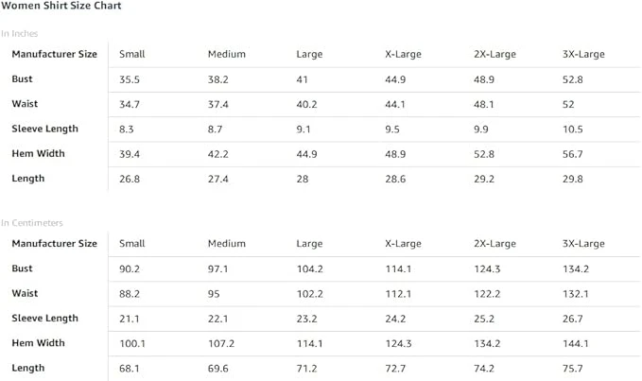Select the length value 26.8
Image resolution: width=642 pixels, height=381 pixels.
coord(130,178)
